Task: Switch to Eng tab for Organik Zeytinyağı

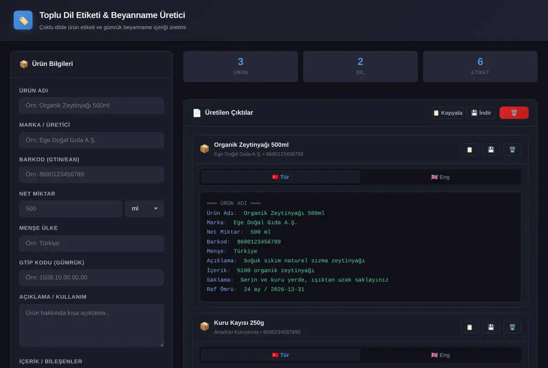Action: click(440, 177)
